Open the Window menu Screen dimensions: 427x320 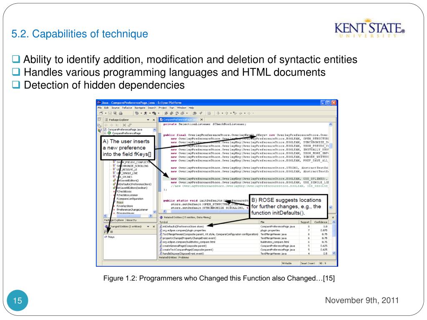pyautogui.click(x=182, y=108)
